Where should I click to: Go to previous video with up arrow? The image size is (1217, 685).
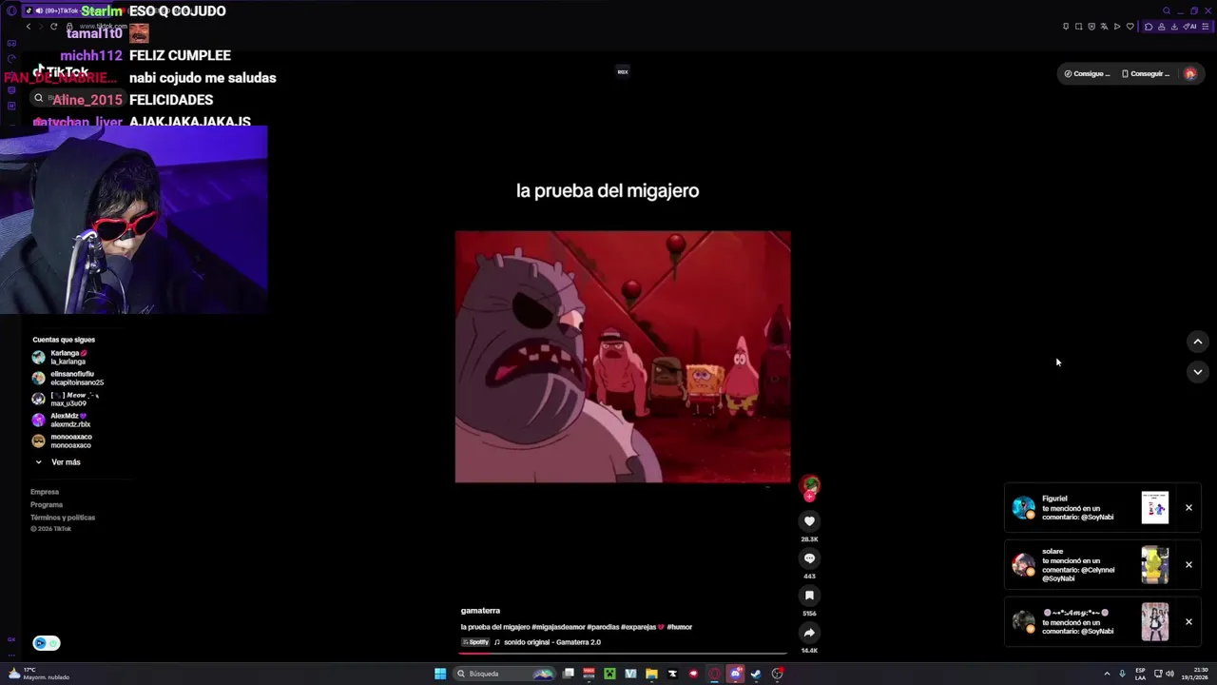point(1197,342)
